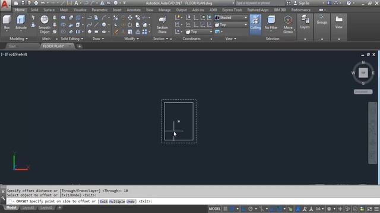Switch to the Annotate ribbon tab
Viewport: 380px width, 213px height.
pos(134,10)
